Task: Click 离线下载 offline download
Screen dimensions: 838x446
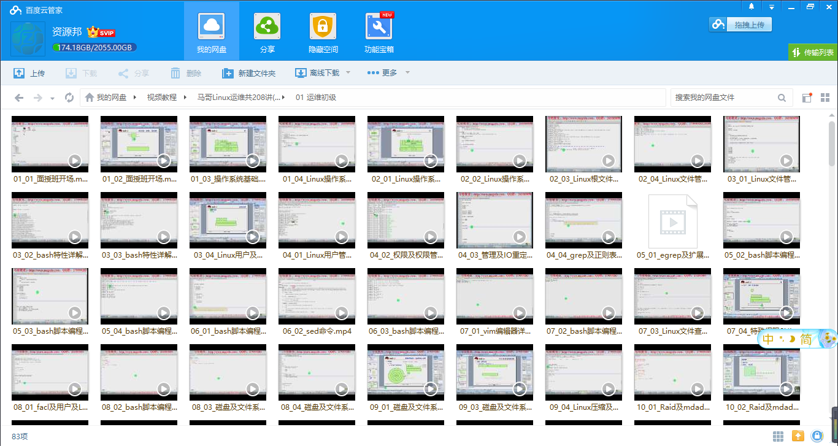Action: point(317,73)
